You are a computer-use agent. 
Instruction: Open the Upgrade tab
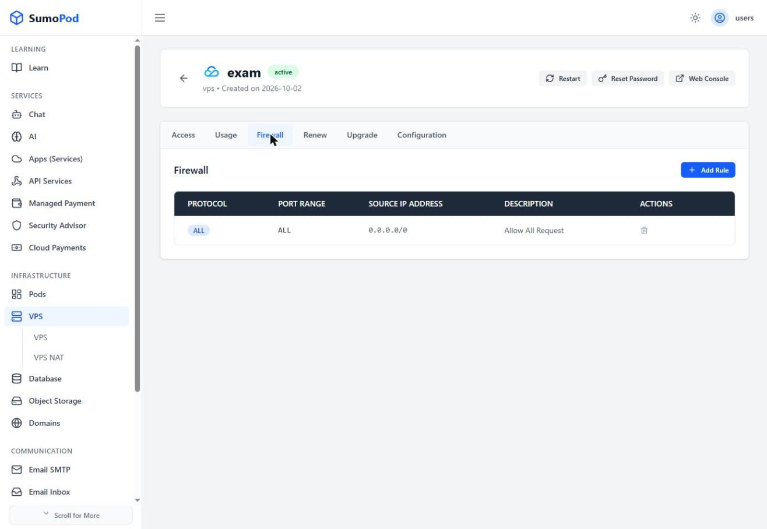(x=362, y=135)
